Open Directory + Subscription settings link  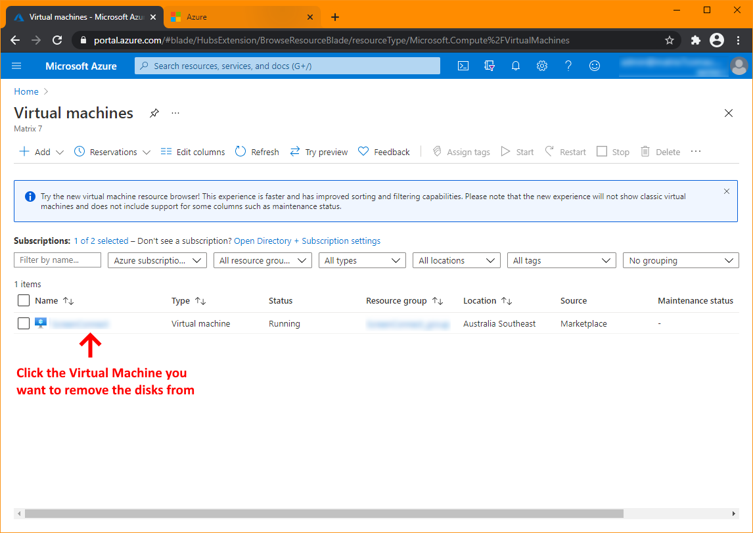(307, 241)
